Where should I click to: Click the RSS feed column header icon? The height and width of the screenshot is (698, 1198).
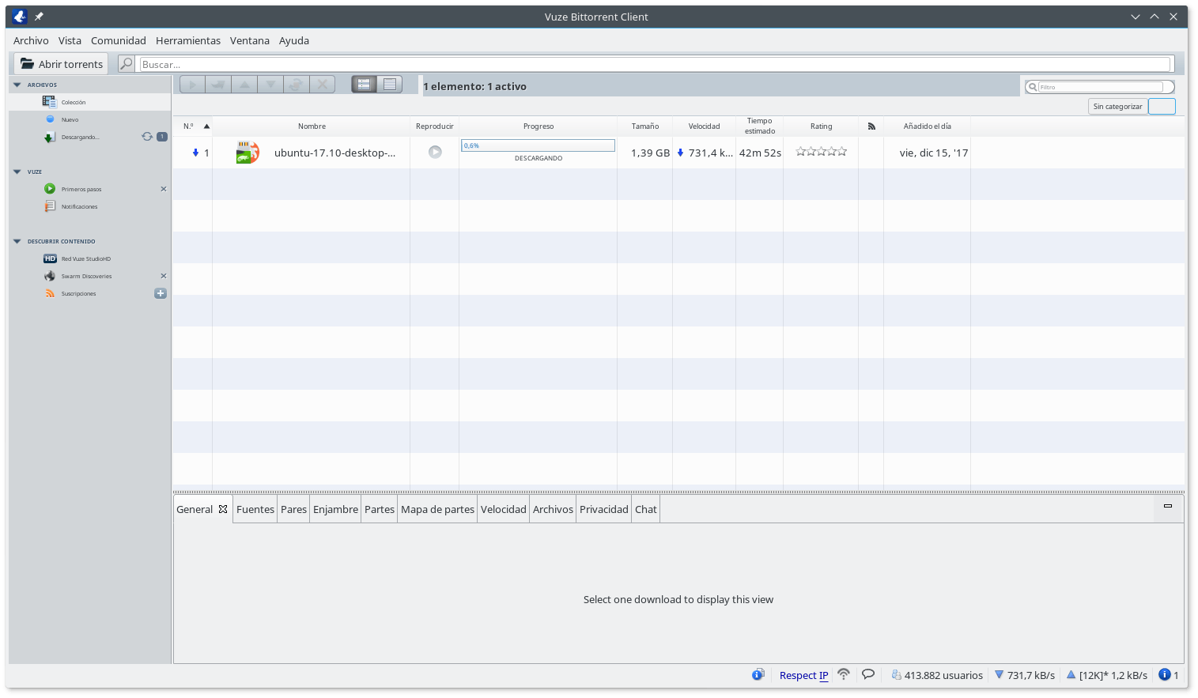click(871, 126)
